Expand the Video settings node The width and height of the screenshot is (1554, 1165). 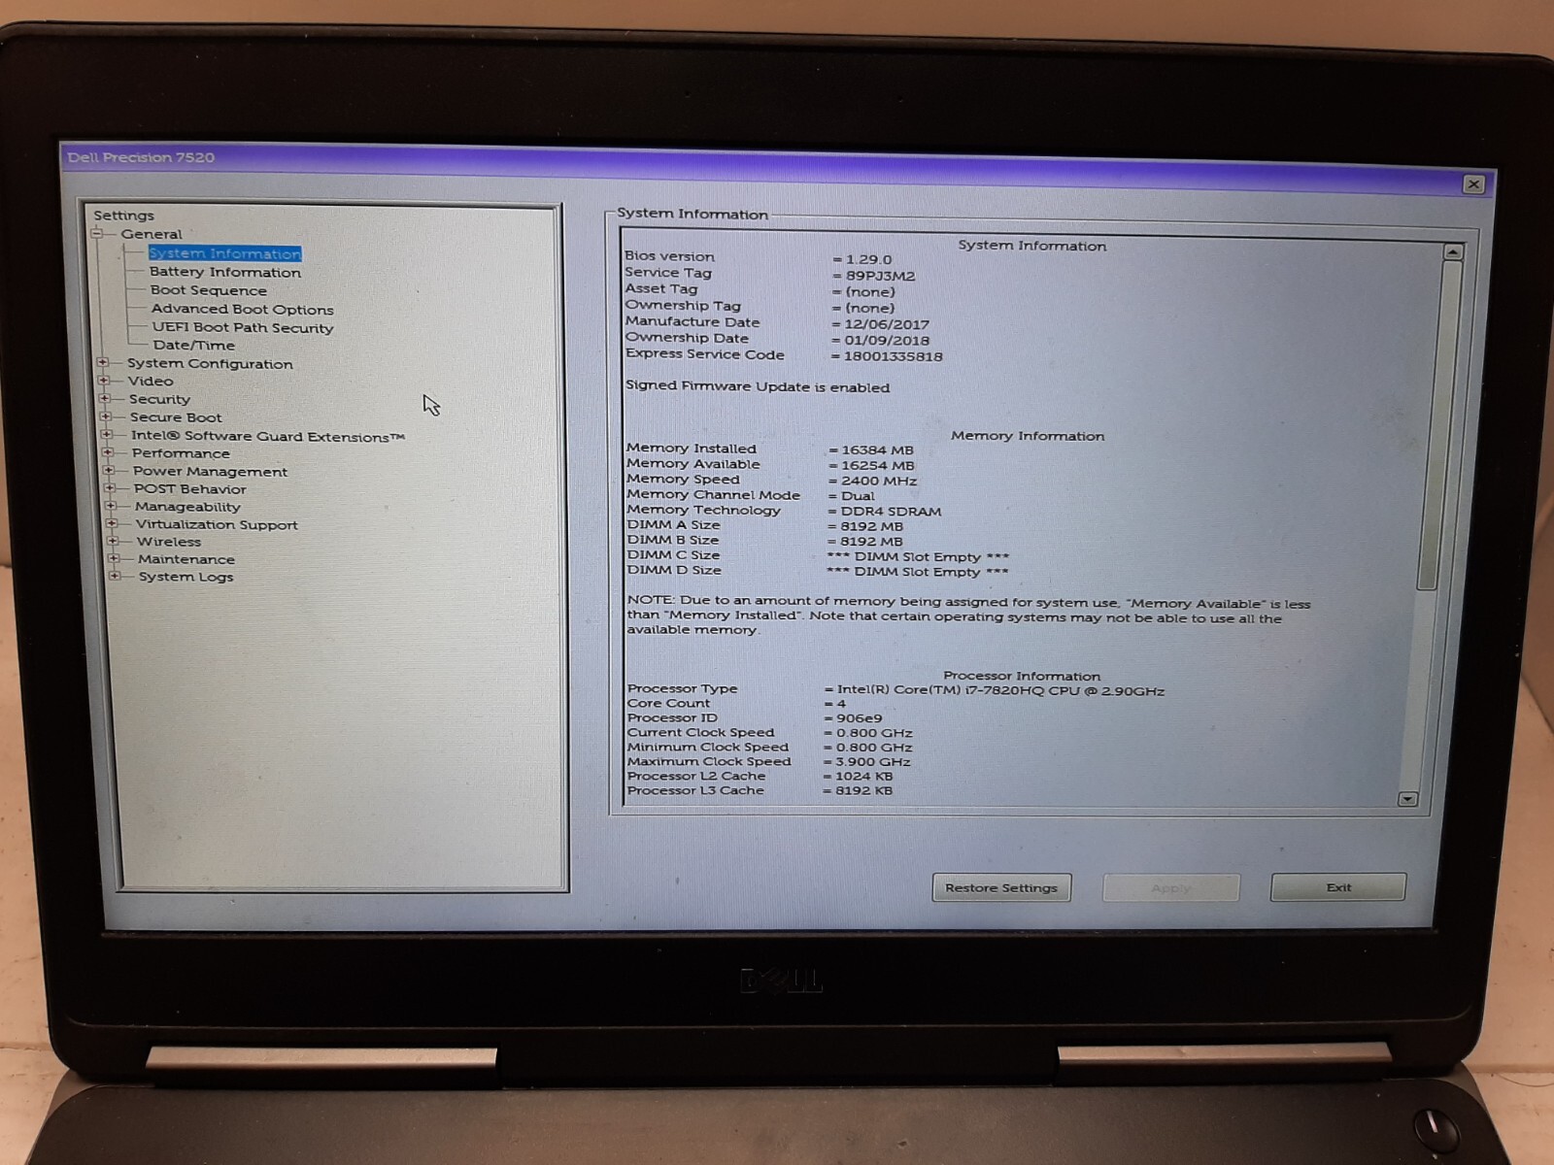tap(104, 380)
